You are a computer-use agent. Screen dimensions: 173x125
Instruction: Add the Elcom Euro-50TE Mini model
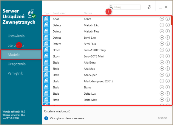tap(162, 56)
